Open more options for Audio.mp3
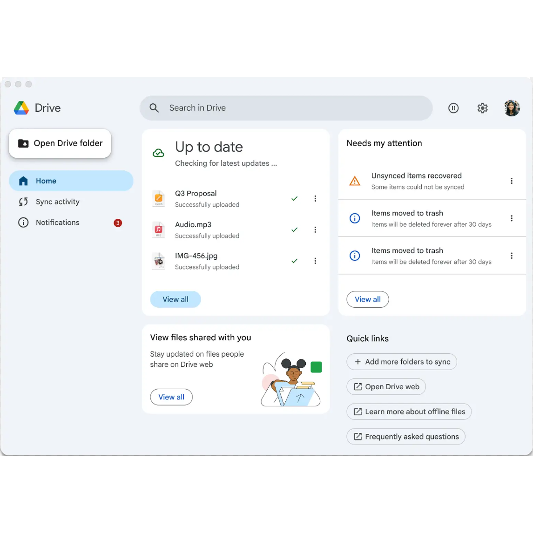Viewport: 533px width, 533px height. click(x=315, y=230)
